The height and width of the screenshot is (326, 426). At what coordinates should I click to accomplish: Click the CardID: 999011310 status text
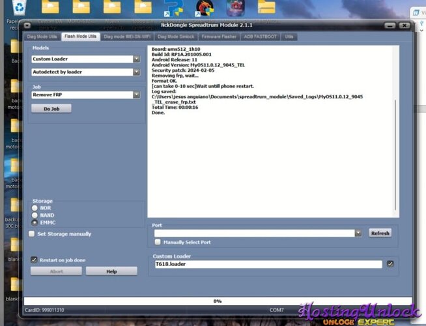pos(44,310)
